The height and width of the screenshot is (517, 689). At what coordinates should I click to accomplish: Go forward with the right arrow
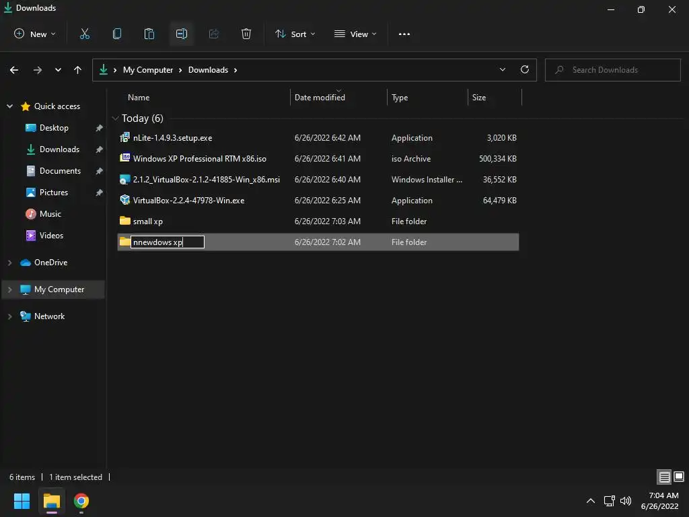tap(38, 70)
